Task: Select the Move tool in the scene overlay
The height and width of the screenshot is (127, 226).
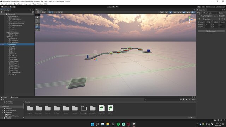Action: coord(37,20)
